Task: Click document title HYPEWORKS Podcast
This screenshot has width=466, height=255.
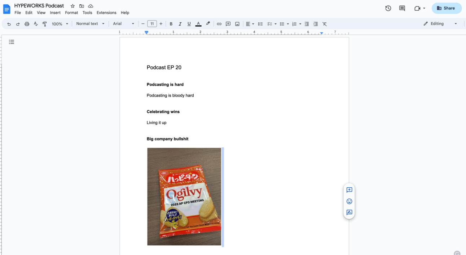Action: click(39, 6)
